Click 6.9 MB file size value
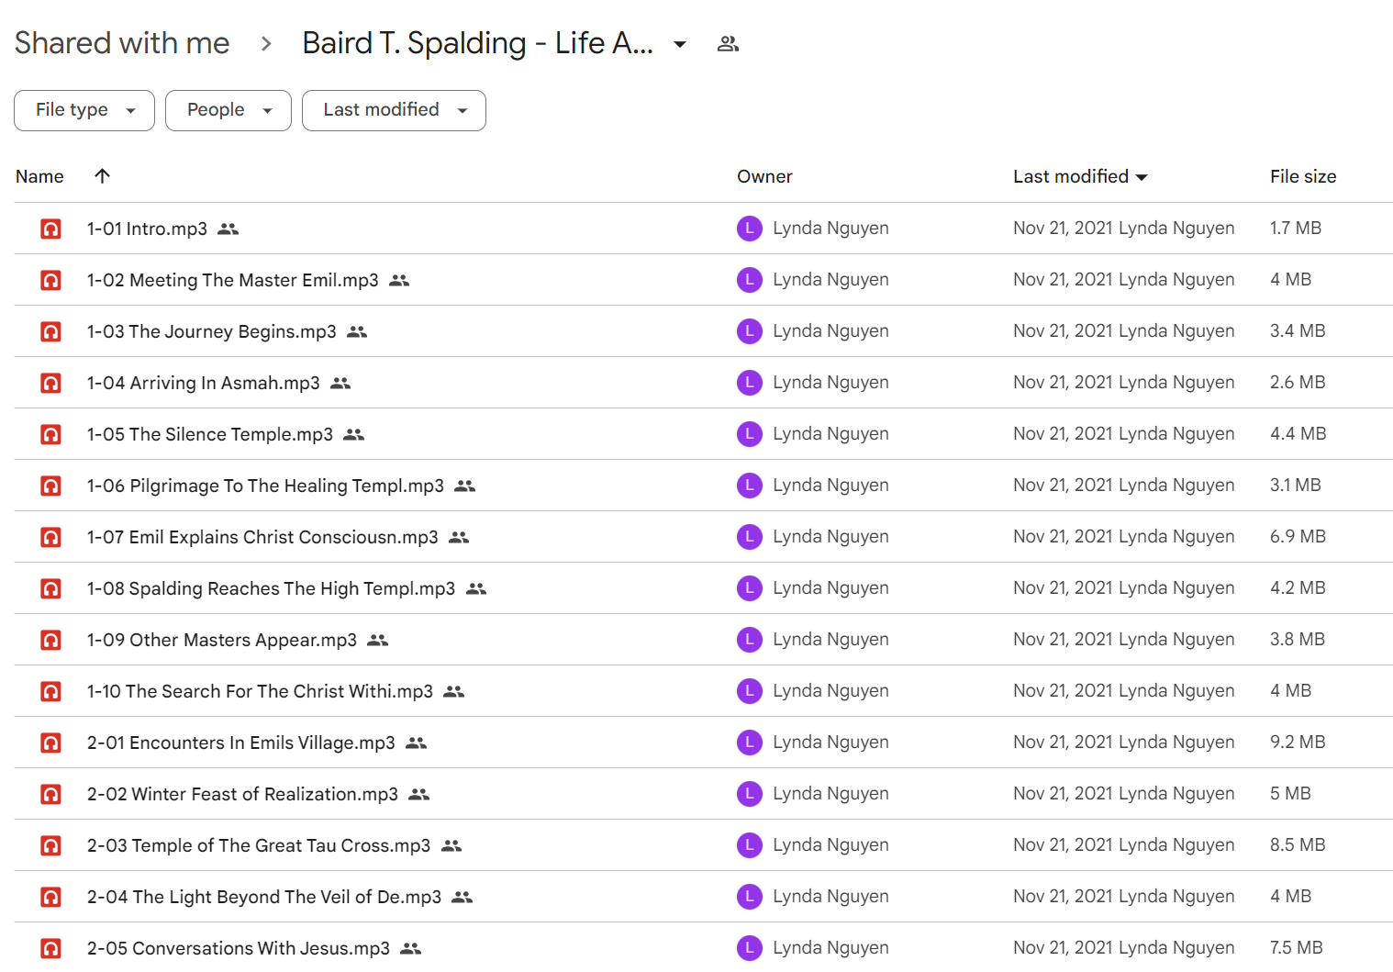Screen dimensions: 1393x972 pyautogui.click(x=1298, y=536)
